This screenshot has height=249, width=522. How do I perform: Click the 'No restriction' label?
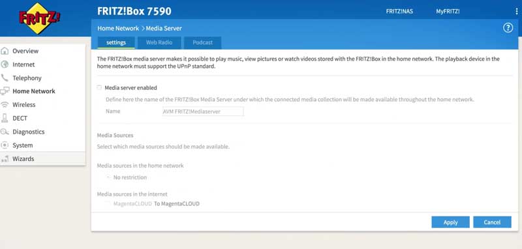click(x=130, y=177)
